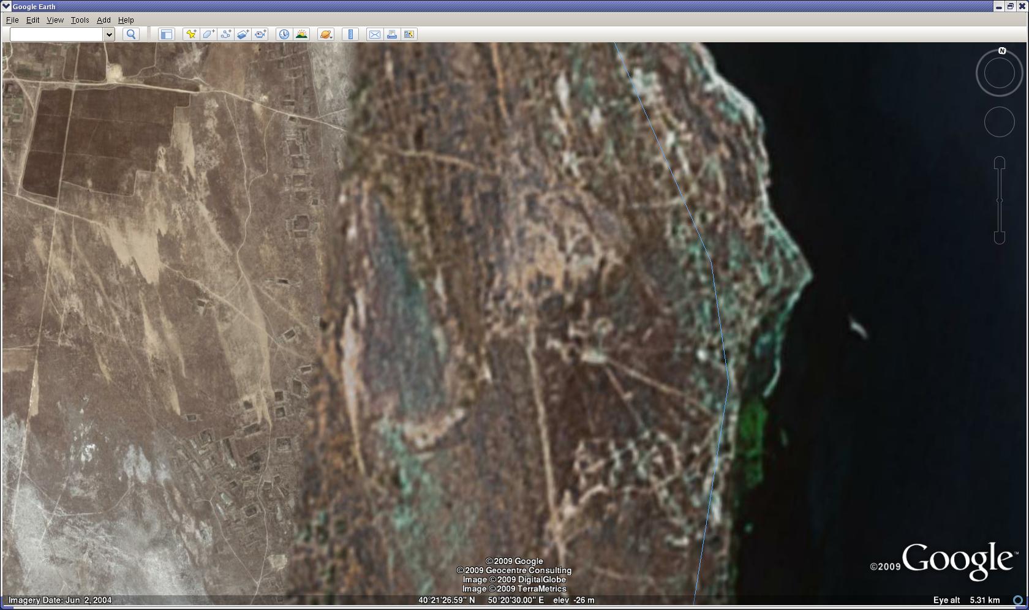Click the search magnifier button
Viewport: 1029px width, 610px height.
coord(130,34)
